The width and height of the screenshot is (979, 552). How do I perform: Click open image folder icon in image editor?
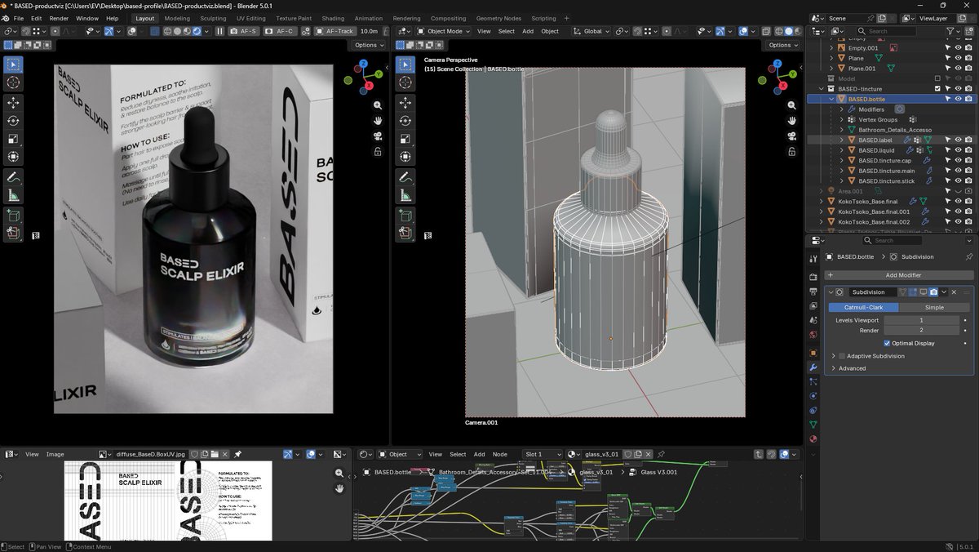pos(214,454)
